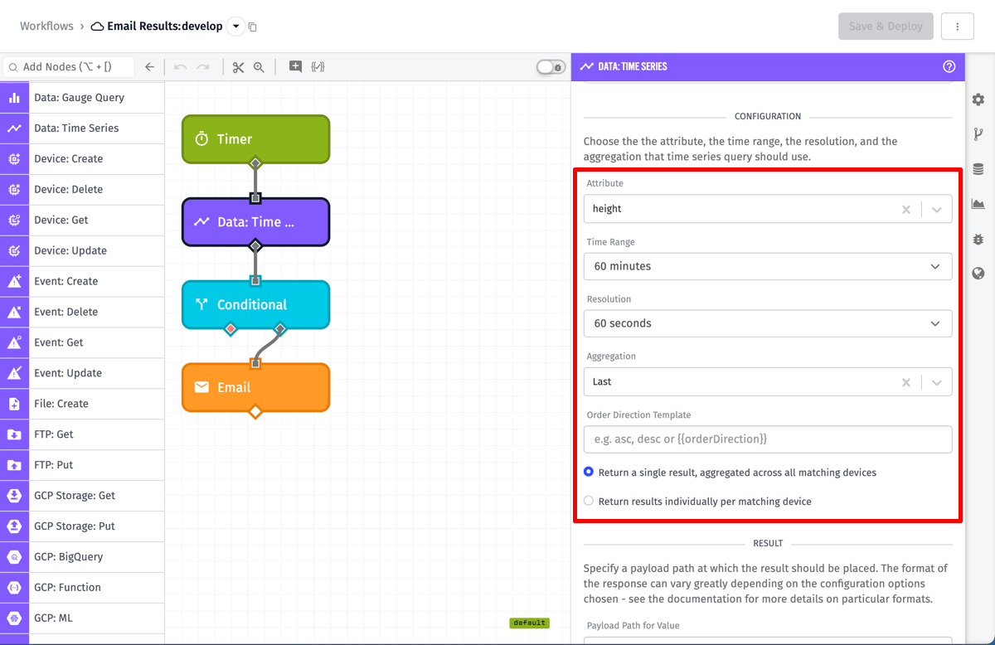Click the FTP: Put palette entry
The width and height of the screenshot is (995, 645).
[x=82, y=465]
